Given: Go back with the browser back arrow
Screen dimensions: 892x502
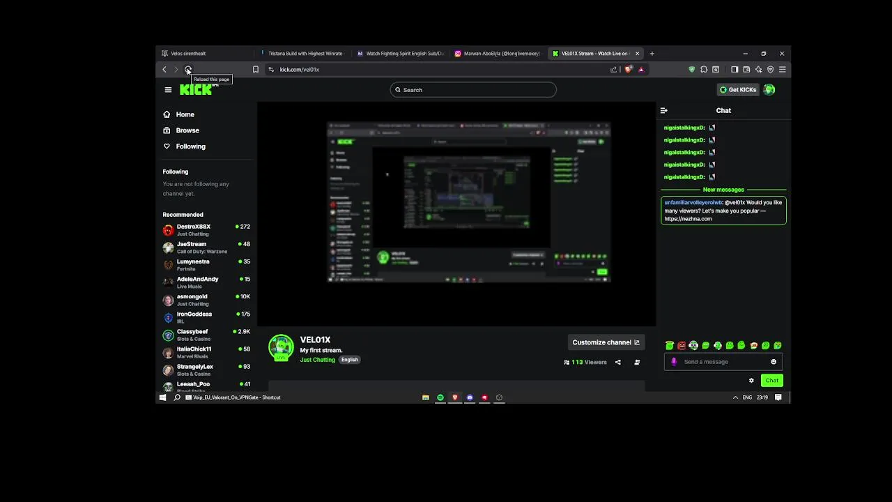Looking at the screenshot, I should (x=164, y=69).
